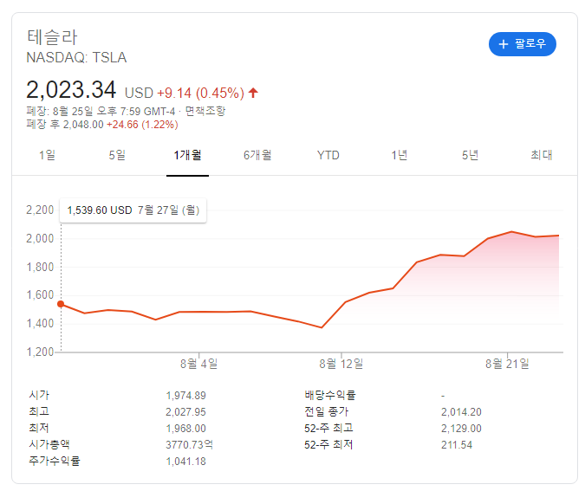Open the 1년 chart tab
The image size is (585, 491).
pyautogui.click(x=399, y=155)
